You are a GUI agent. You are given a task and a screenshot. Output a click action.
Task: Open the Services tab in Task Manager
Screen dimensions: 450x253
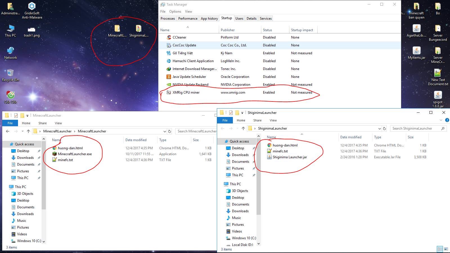coord(266,19)
